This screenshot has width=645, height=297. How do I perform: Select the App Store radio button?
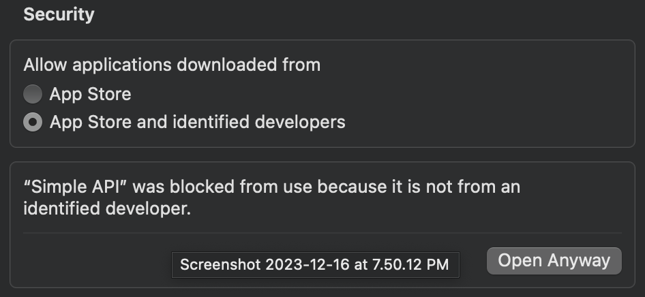33,94
